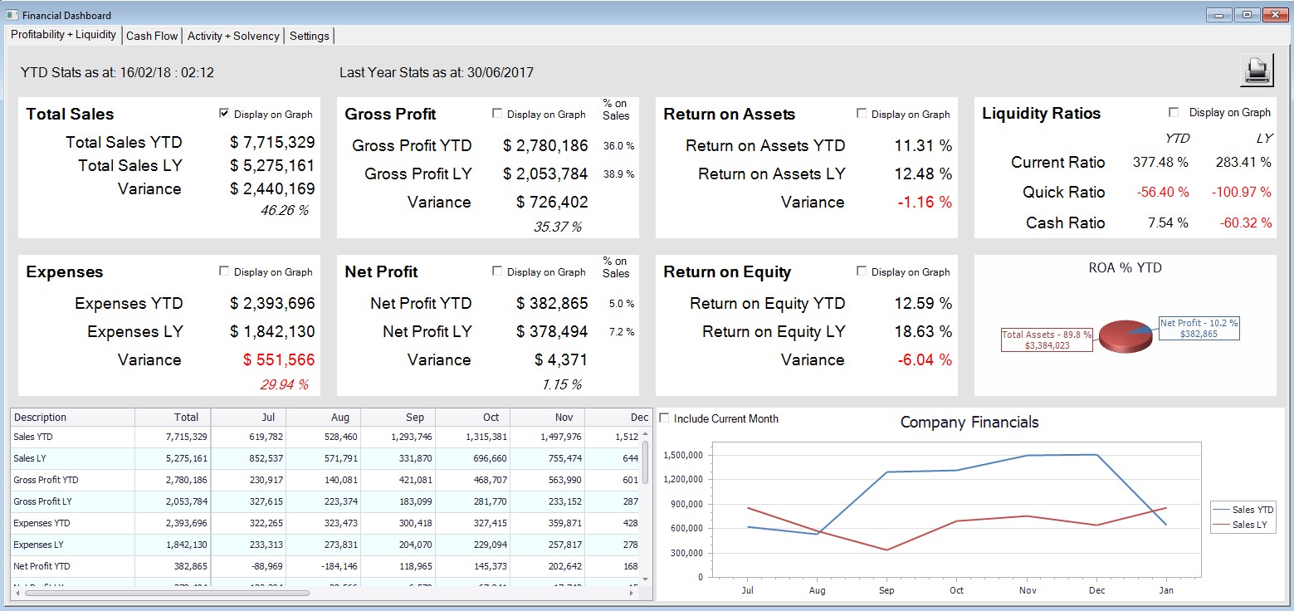Image resolution: width=1294 pixels, height=611 pixels.
Task: Enable Gross Profit Display on Graph
Action: (x=497, y=114)
